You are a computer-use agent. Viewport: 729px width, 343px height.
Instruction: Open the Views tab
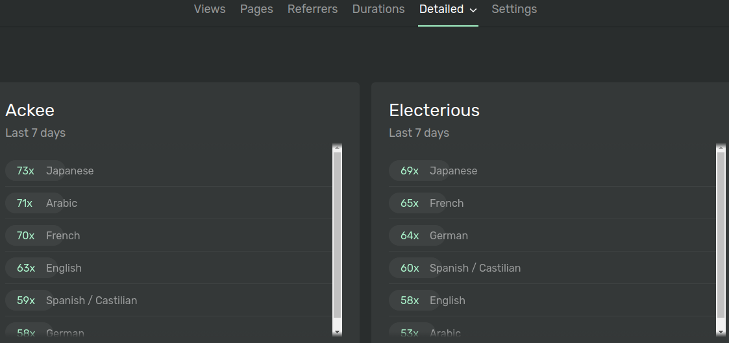click(x=210, y=9)
